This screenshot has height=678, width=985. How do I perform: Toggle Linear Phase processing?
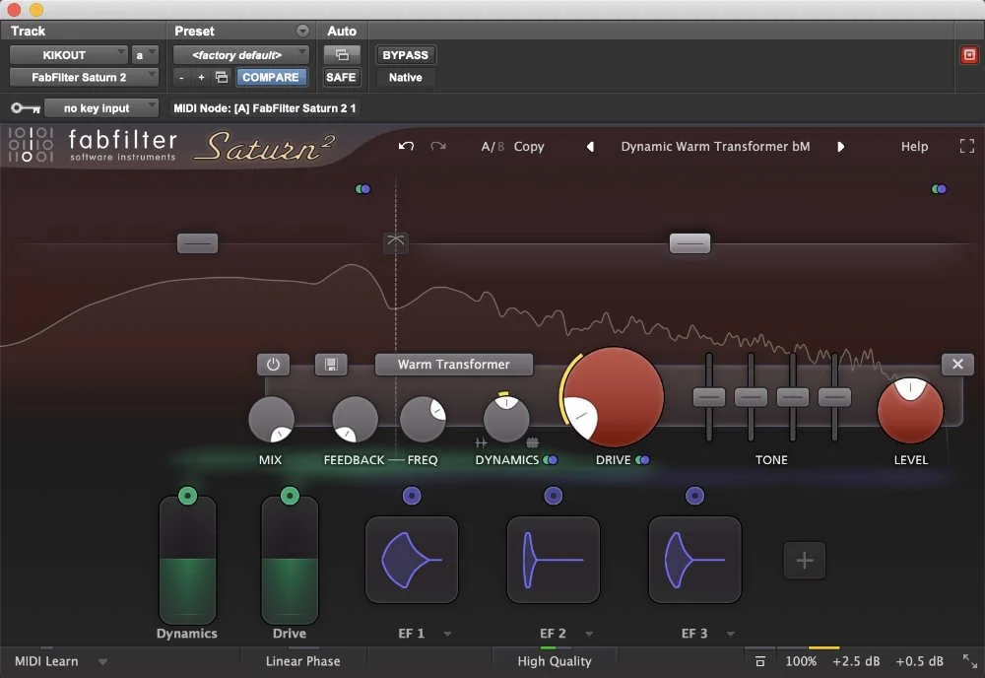(x=302, y=661)
